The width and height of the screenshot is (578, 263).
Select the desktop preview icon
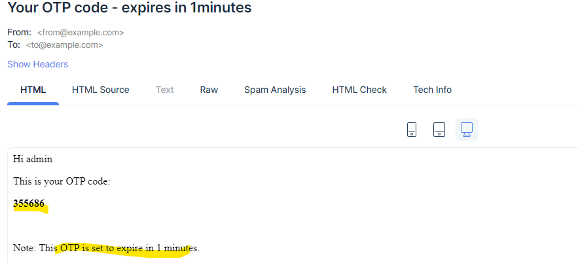click(x=467, y=130)
